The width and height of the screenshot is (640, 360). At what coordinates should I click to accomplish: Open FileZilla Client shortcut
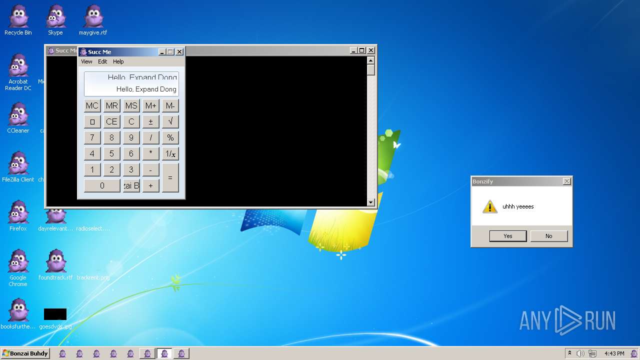coord(18,167)
